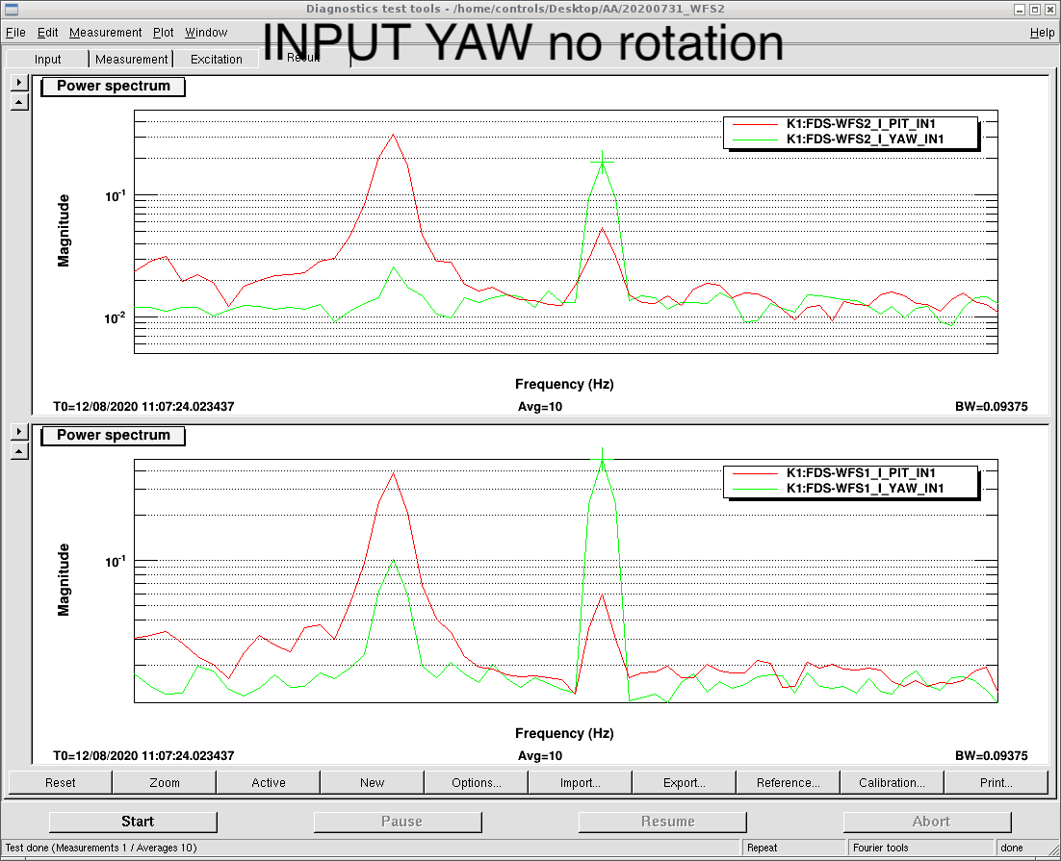Click K1:FDS-WFS2_I_PIT_IN1 legend entry
The width and height of the screenshot is (1061, 861).
tap(860, 124)
